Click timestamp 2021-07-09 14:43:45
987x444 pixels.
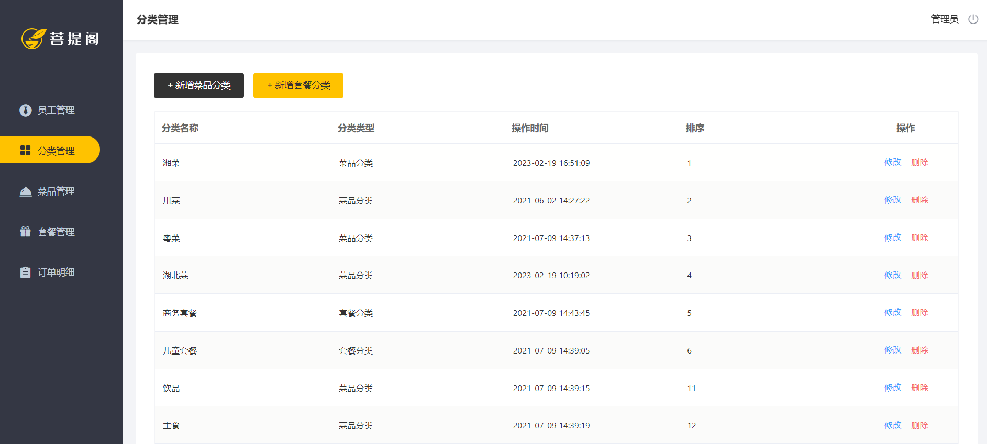tap(551, 313)
